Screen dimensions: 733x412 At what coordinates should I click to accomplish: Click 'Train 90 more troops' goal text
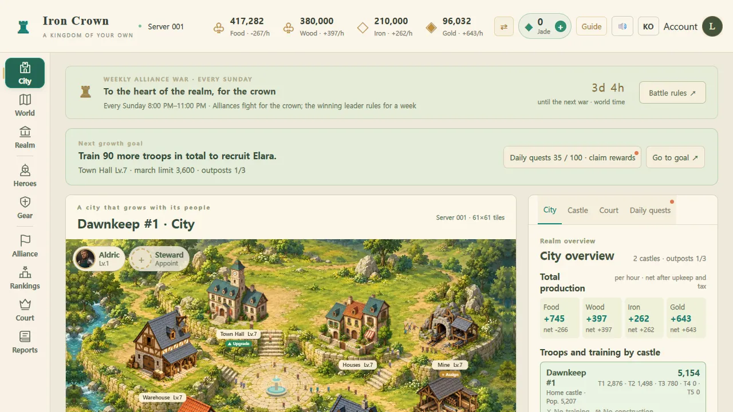click(177, 156)
